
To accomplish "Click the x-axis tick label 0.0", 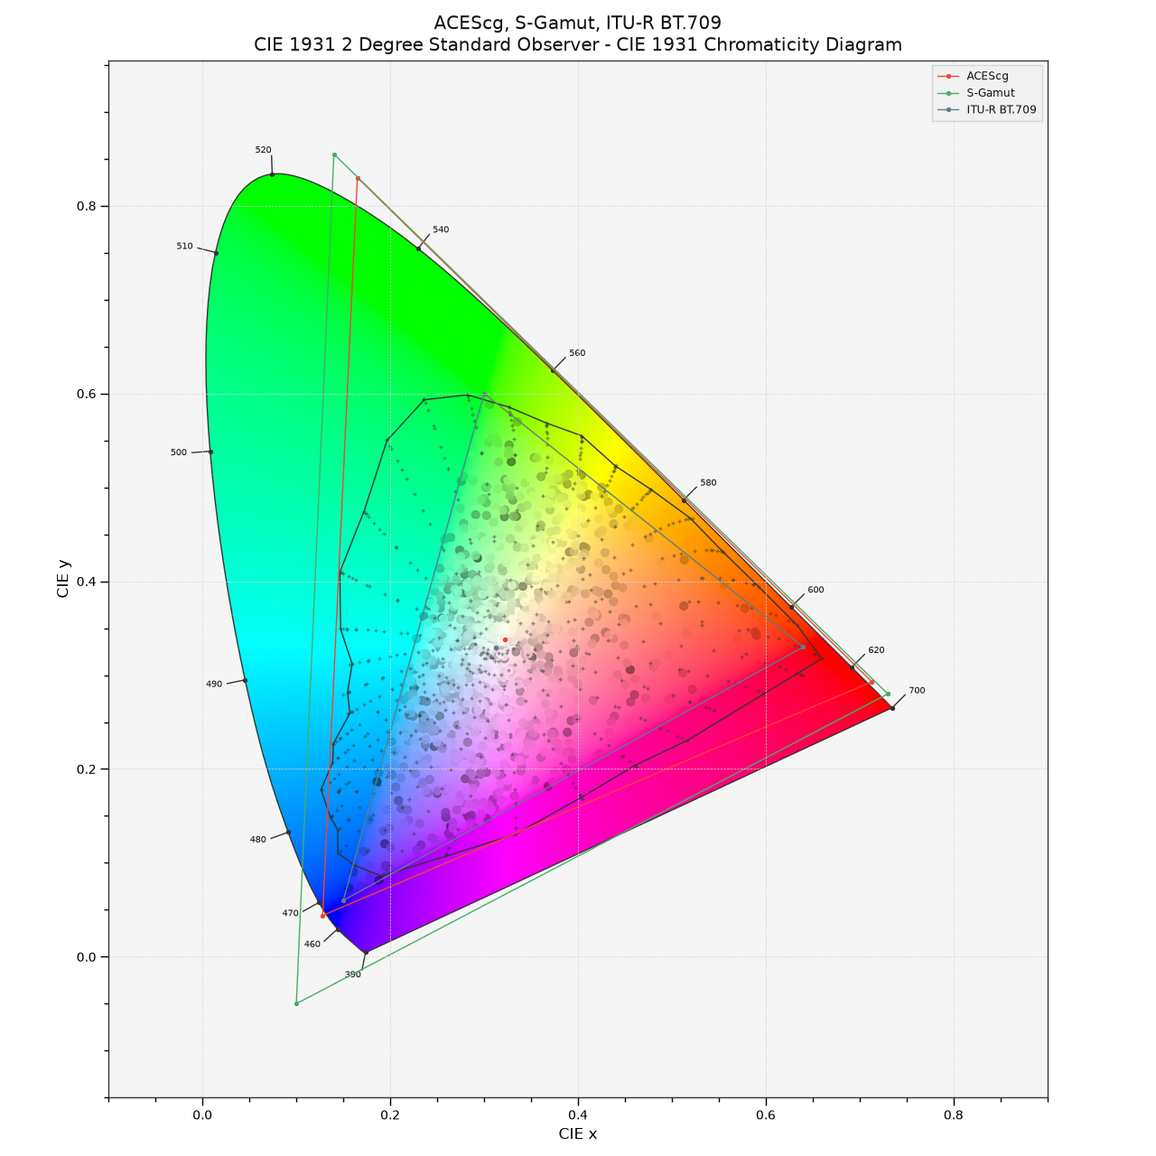I will point(202,1114).
